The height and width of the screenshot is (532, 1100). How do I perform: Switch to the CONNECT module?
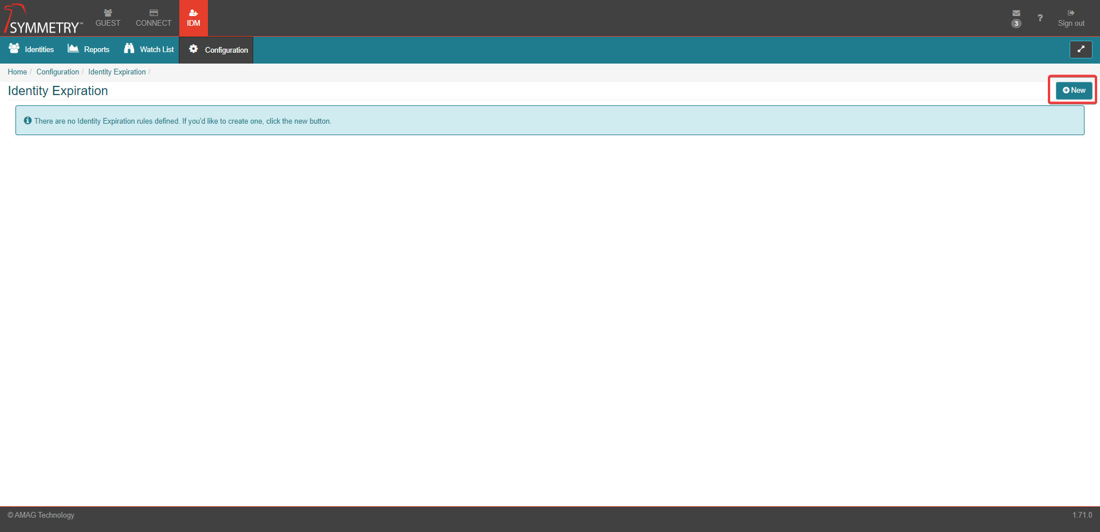click(x=154, y=18)
